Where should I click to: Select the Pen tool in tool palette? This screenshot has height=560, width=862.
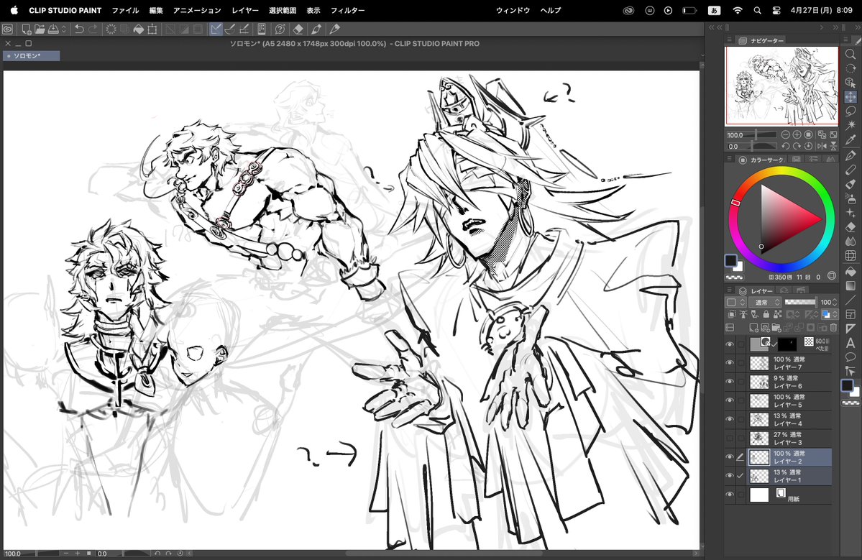pos(850,155)
